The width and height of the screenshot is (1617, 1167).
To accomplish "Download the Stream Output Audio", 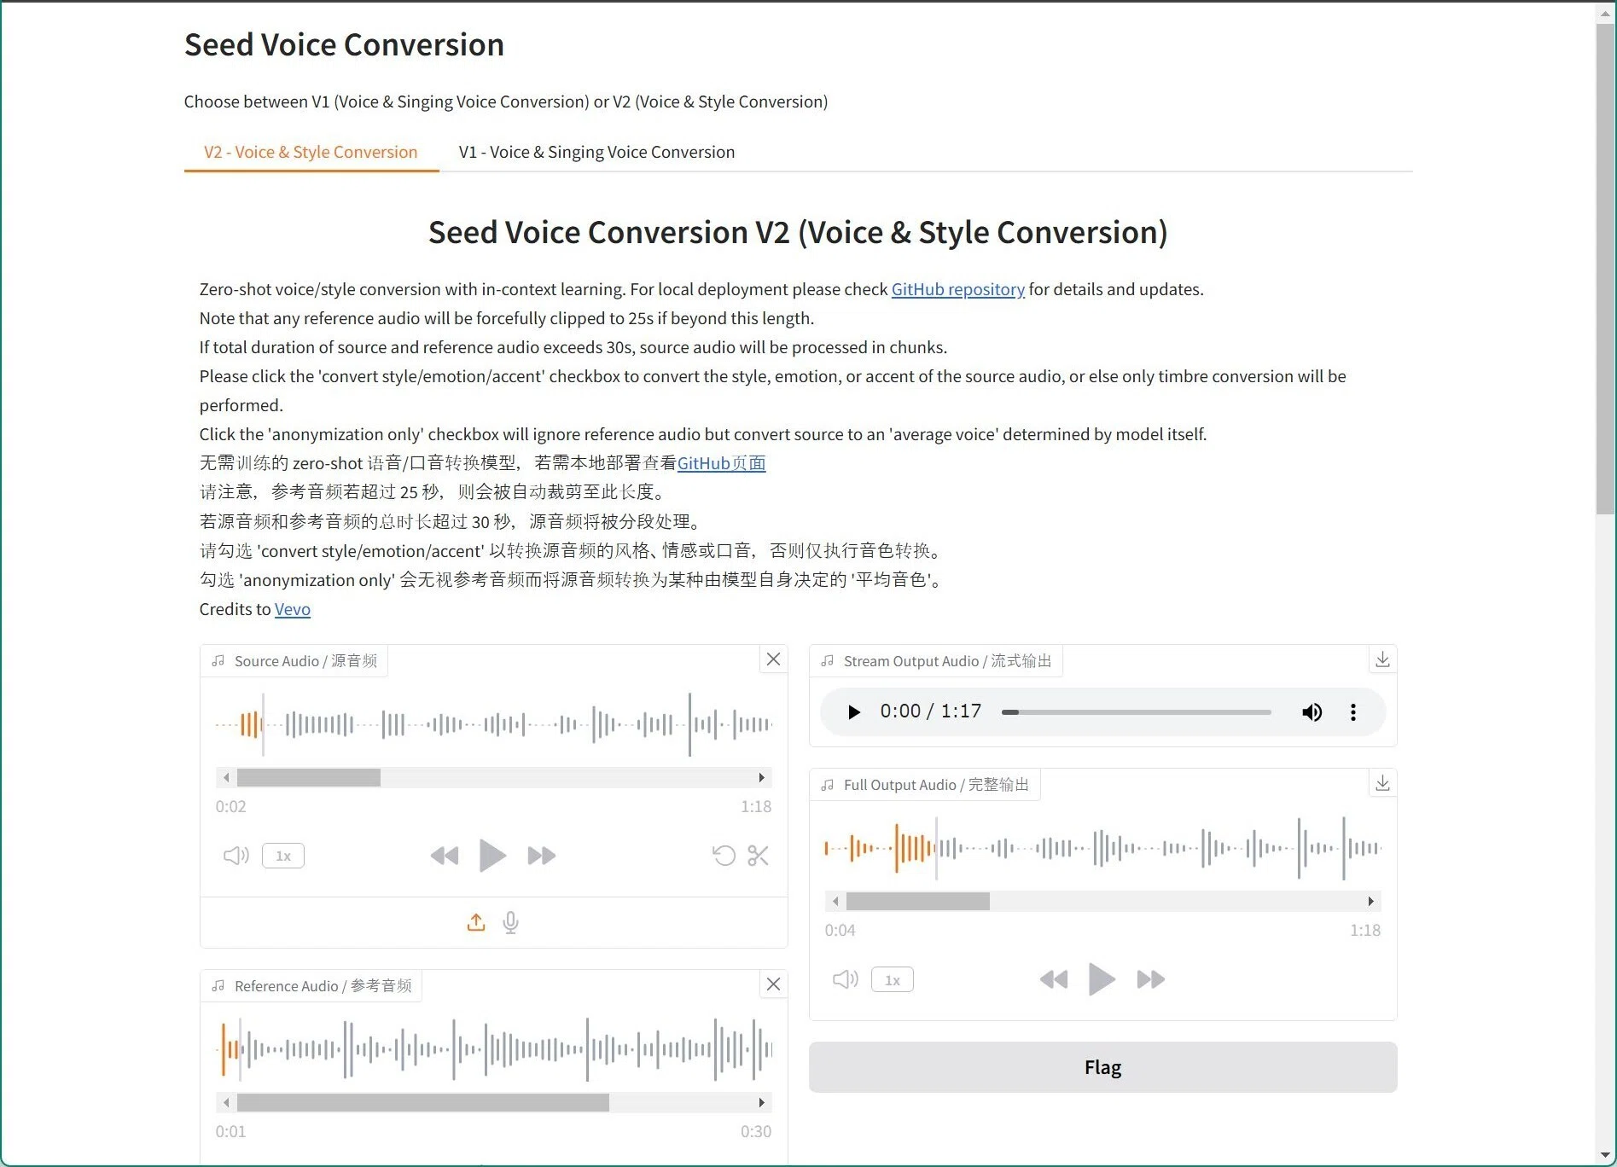I will [x=1382, y=659].
